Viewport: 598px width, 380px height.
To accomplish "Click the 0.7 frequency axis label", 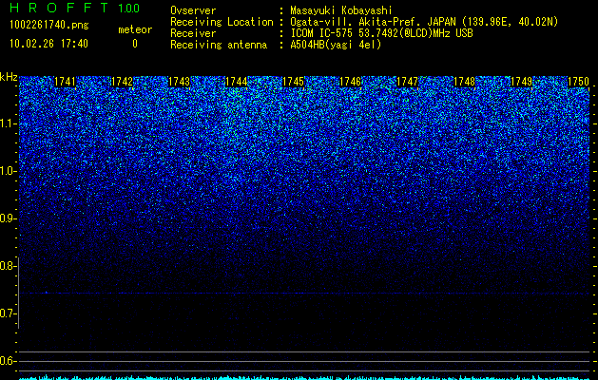I will pyautogui.click(x=9, y=313).
